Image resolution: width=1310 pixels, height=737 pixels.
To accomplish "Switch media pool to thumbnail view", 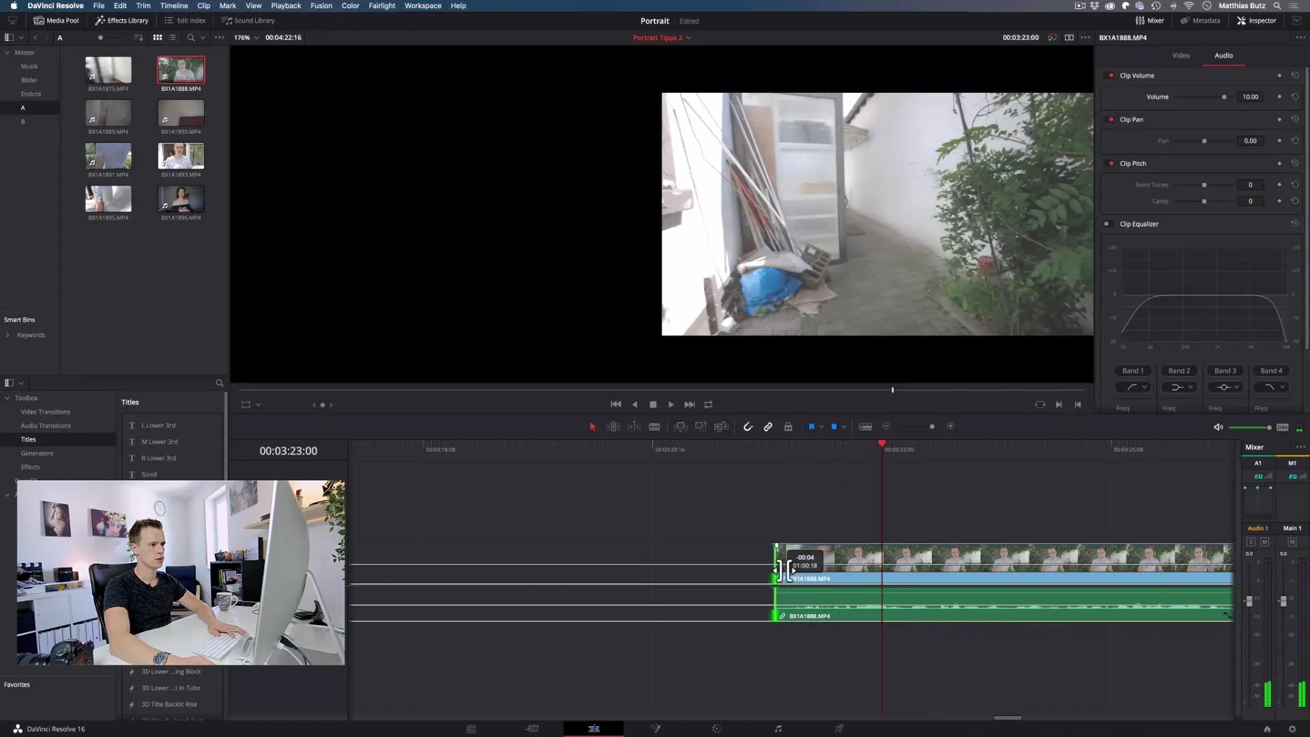I will click(x=158, y=38).
